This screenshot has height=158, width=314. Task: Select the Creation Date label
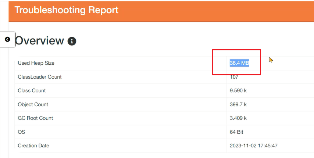point(33,146)
